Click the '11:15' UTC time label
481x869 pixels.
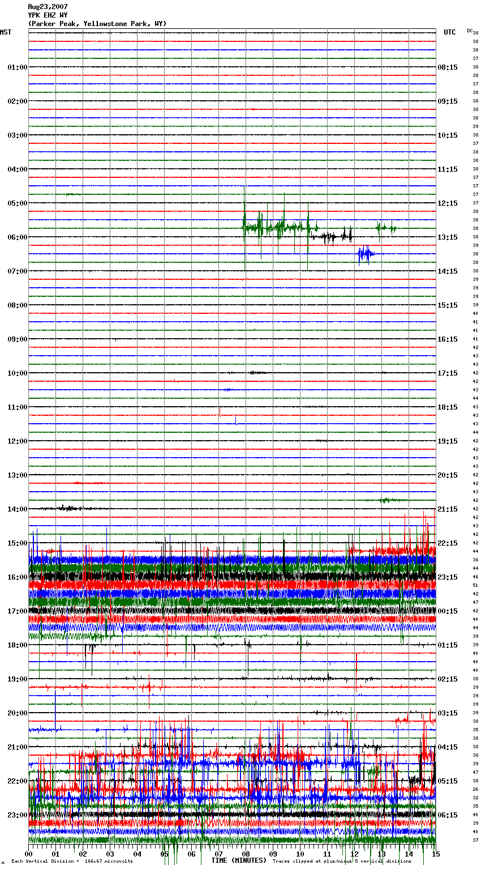pos(448,169)
